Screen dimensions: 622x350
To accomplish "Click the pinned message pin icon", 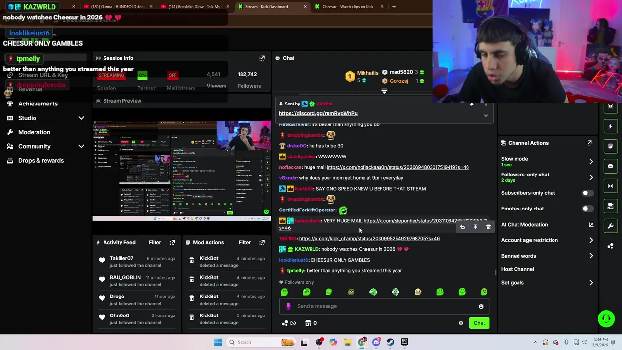I will (x=471, y=105).
